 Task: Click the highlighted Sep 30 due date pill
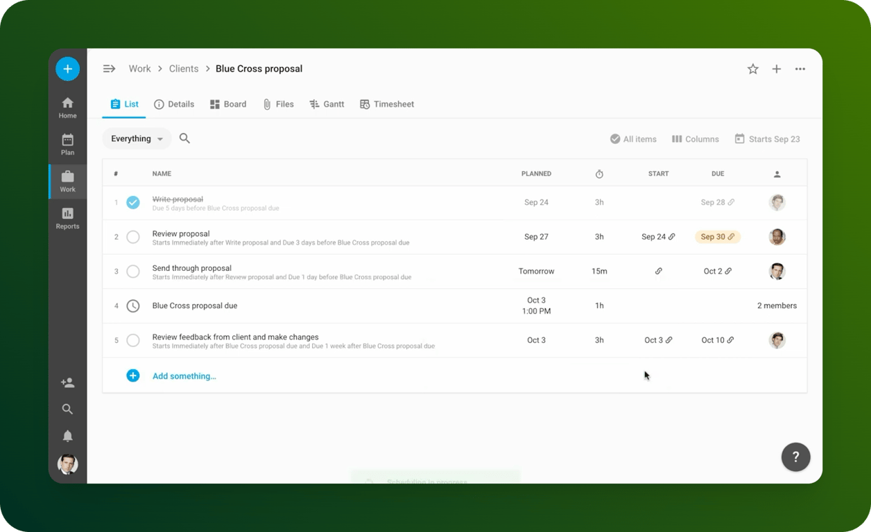pos(718,237)
